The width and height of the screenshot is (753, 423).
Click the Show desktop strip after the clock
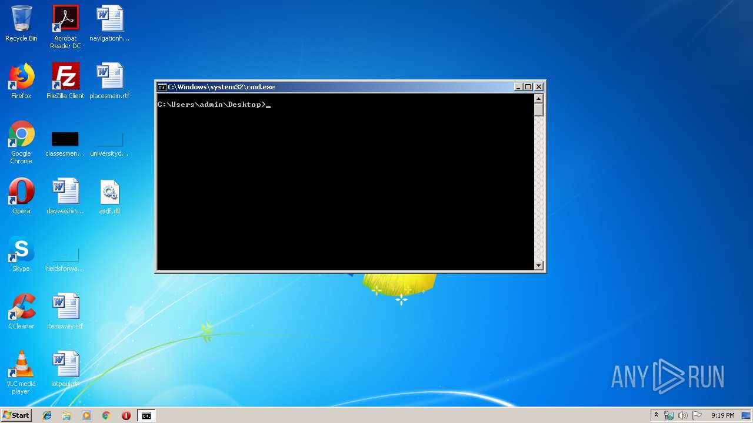pyautogui.click(x=747, y=415)
